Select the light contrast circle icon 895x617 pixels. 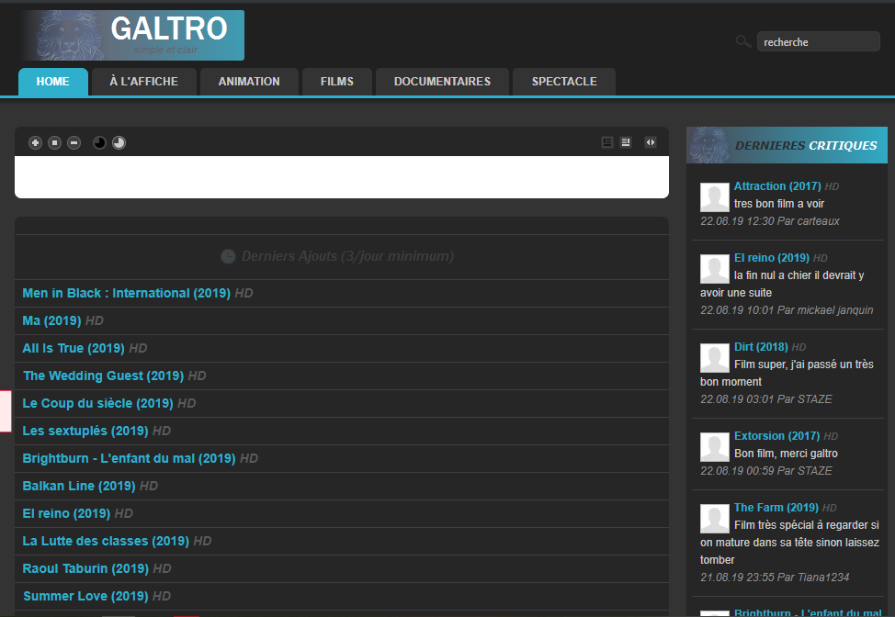pos(119,142)
